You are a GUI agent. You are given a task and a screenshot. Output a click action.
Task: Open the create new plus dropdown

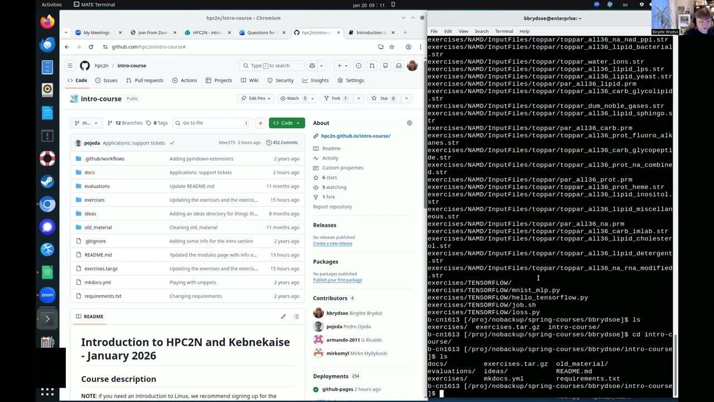click(342, 66)
